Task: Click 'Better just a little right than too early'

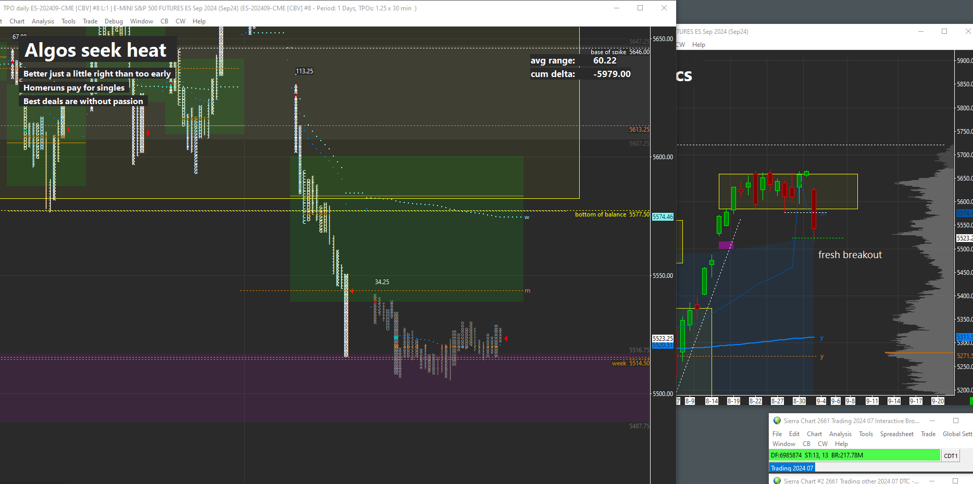Action: (x=97, y=74)
